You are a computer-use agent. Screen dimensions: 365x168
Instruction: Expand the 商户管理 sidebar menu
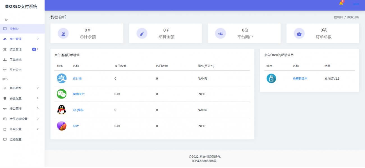point(15,39)
